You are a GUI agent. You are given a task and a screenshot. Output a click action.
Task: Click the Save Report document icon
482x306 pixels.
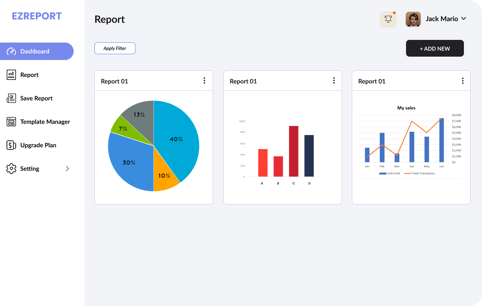[x=11, y=98]
